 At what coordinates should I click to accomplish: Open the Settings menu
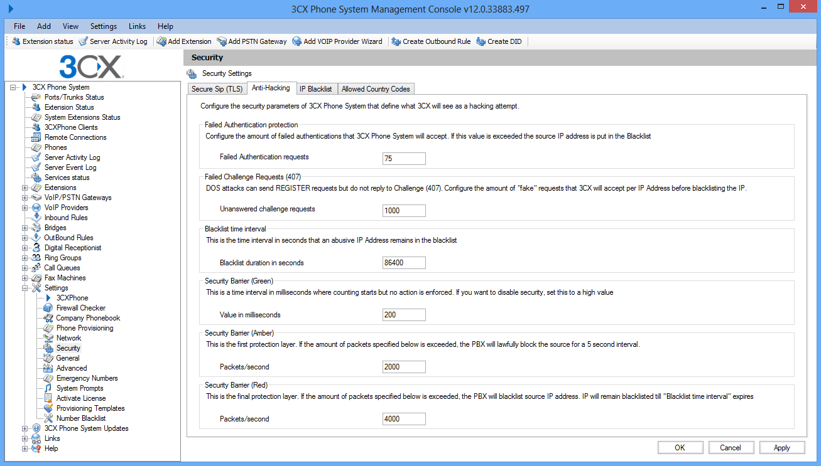click(x=104, y=26)
